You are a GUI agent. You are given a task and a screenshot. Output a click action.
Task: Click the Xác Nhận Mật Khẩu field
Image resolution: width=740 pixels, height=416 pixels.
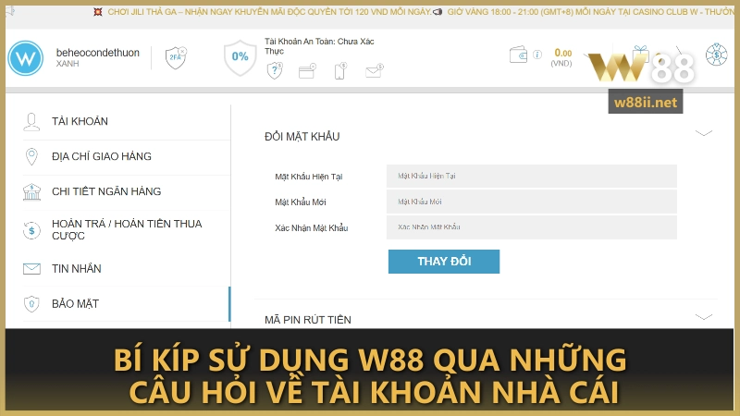point(531,226)
